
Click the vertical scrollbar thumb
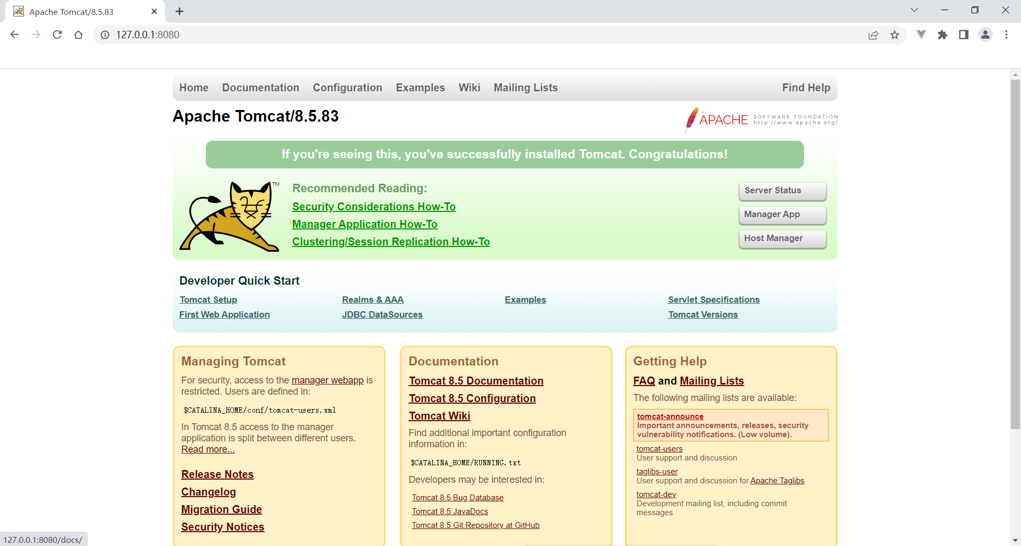point(1015,254)
